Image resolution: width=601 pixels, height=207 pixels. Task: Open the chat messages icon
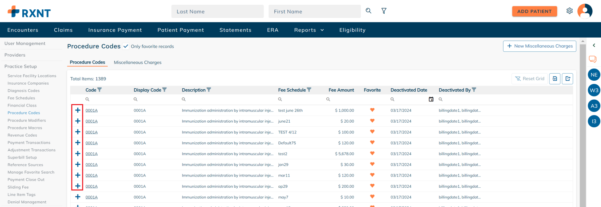click(593, 59)
